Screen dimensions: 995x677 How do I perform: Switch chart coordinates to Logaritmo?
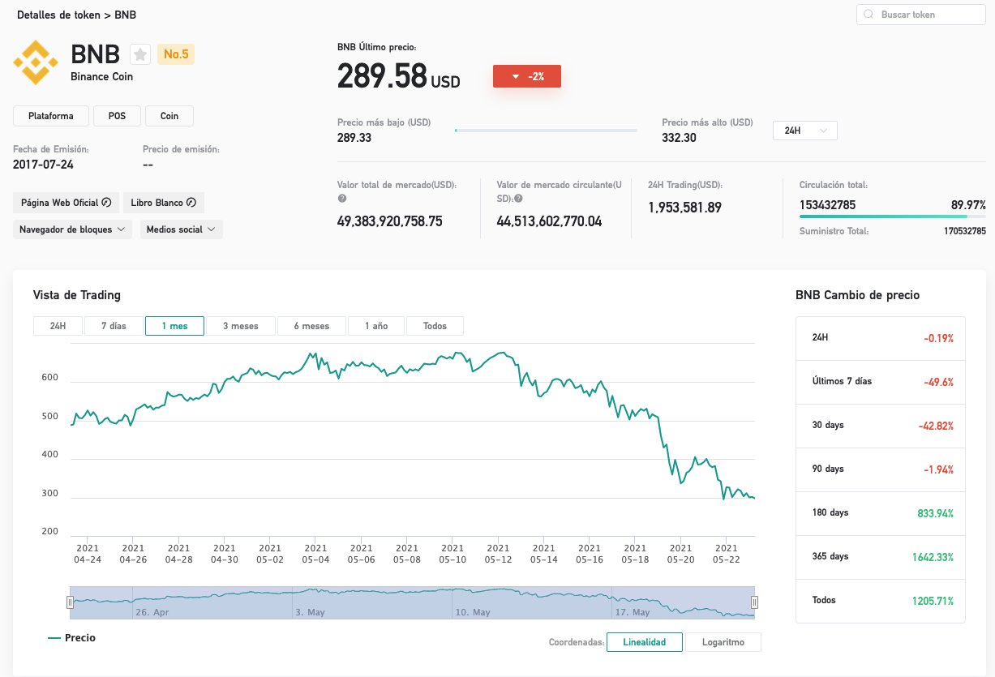tap(723, 642)
